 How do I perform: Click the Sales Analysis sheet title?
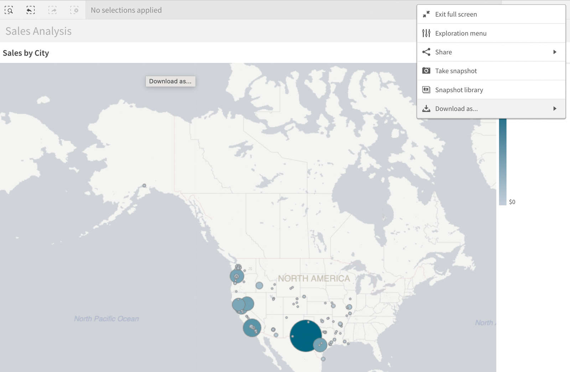point(38,31)
